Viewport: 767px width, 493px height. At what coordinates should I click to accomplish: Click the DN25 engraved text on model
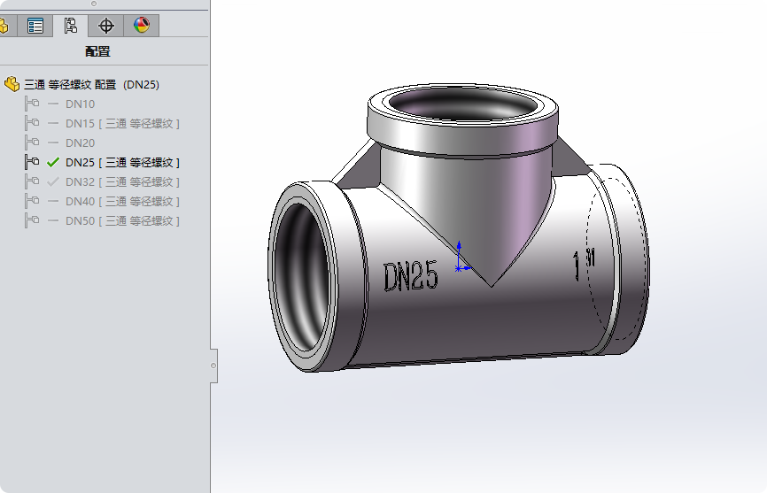pyautogui.click(x=410, y=277)
